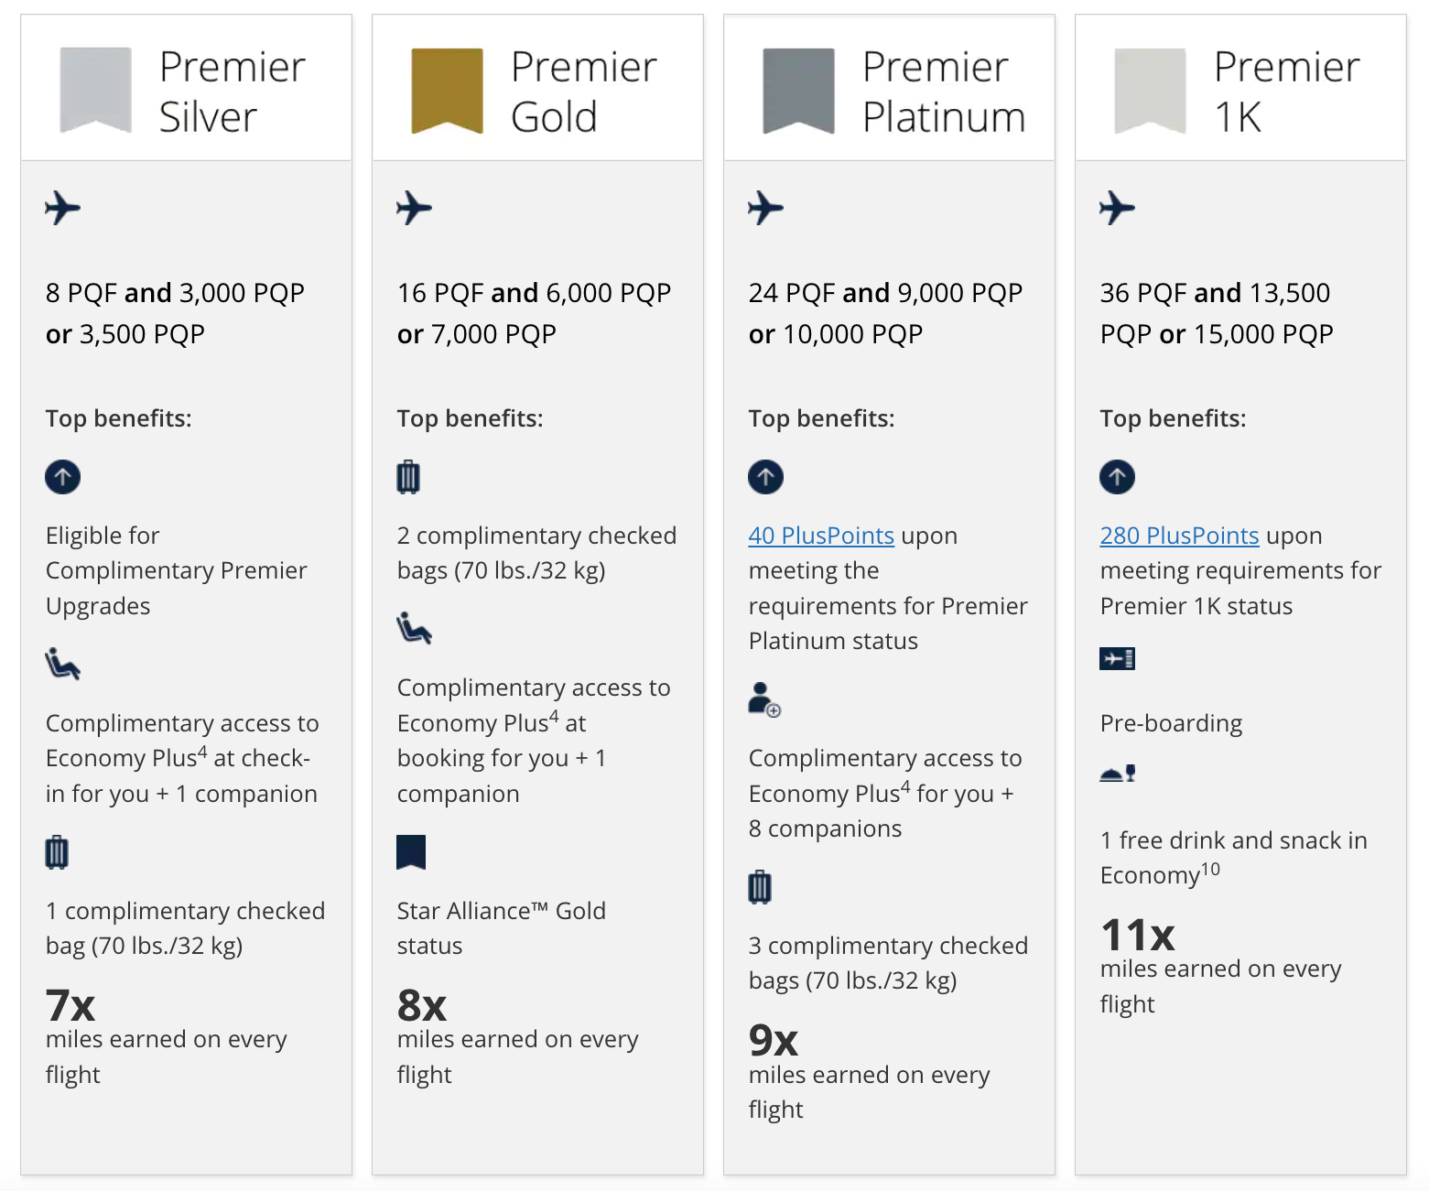This screenshot has height=1191, width=1429.
Task: Click the pre-boarding ticket icon in 1K
Action: tap(1117, 658)
